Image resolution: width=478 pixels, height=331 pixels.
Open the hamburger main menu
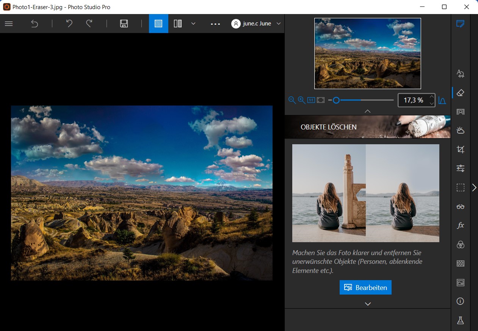pos(9,24)
